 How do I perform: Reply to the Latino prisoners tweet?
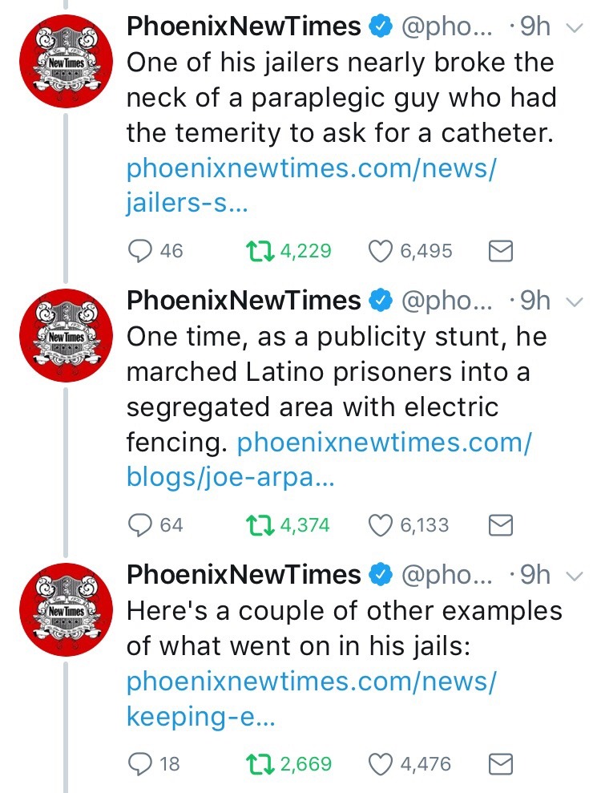[141, 525]
